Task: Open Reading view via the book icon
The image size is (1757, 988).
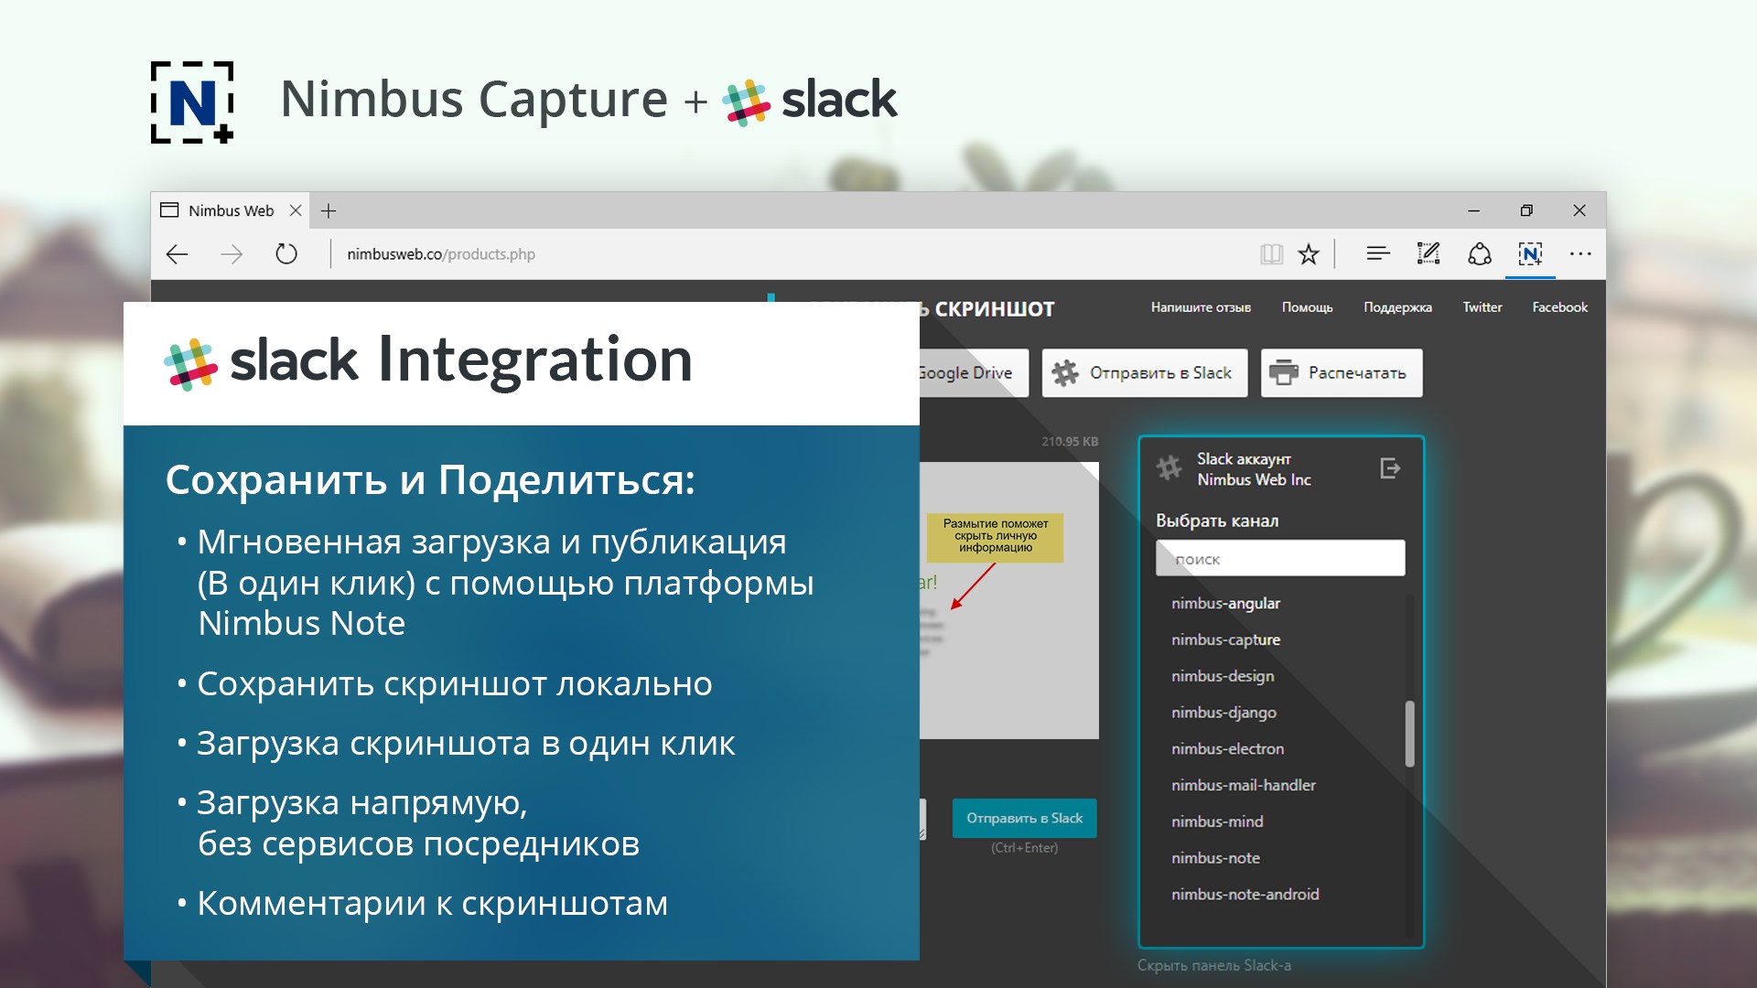Action: [1271, 254]
